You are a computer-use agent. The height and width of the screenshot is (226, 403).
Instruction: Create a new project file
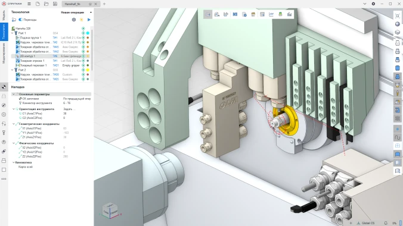tap(38, 4)
